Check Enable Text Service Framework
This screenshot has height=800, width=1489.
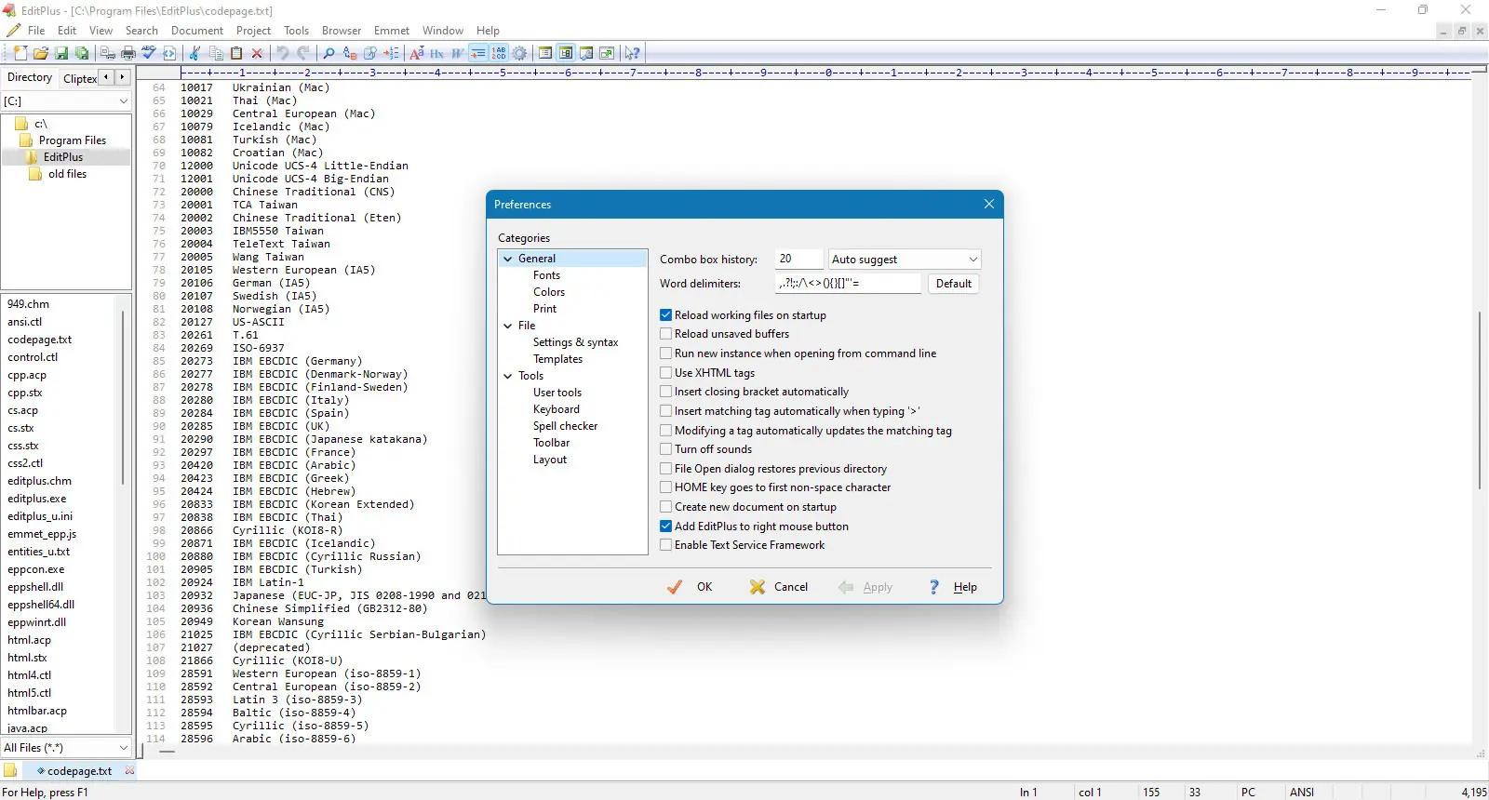(x=665, y=545)
